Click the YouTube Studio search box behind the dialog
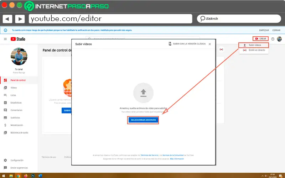 pos(143,38)
